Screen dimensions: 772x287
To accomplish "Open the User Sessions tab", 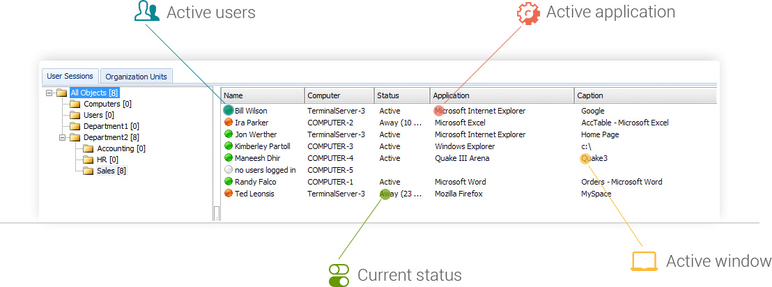I will [70, 77].
